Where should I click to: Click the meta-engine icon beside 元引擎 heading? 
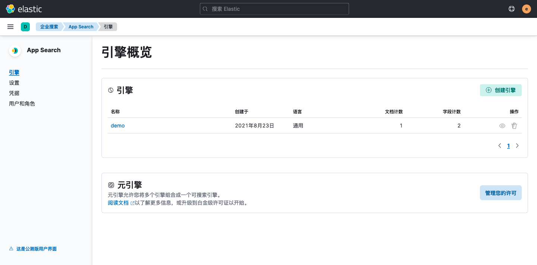coord(111,185)
